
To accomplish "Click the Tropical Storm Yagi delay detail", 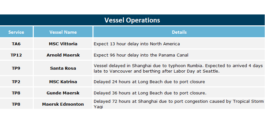I will click(x=179, y=104).
